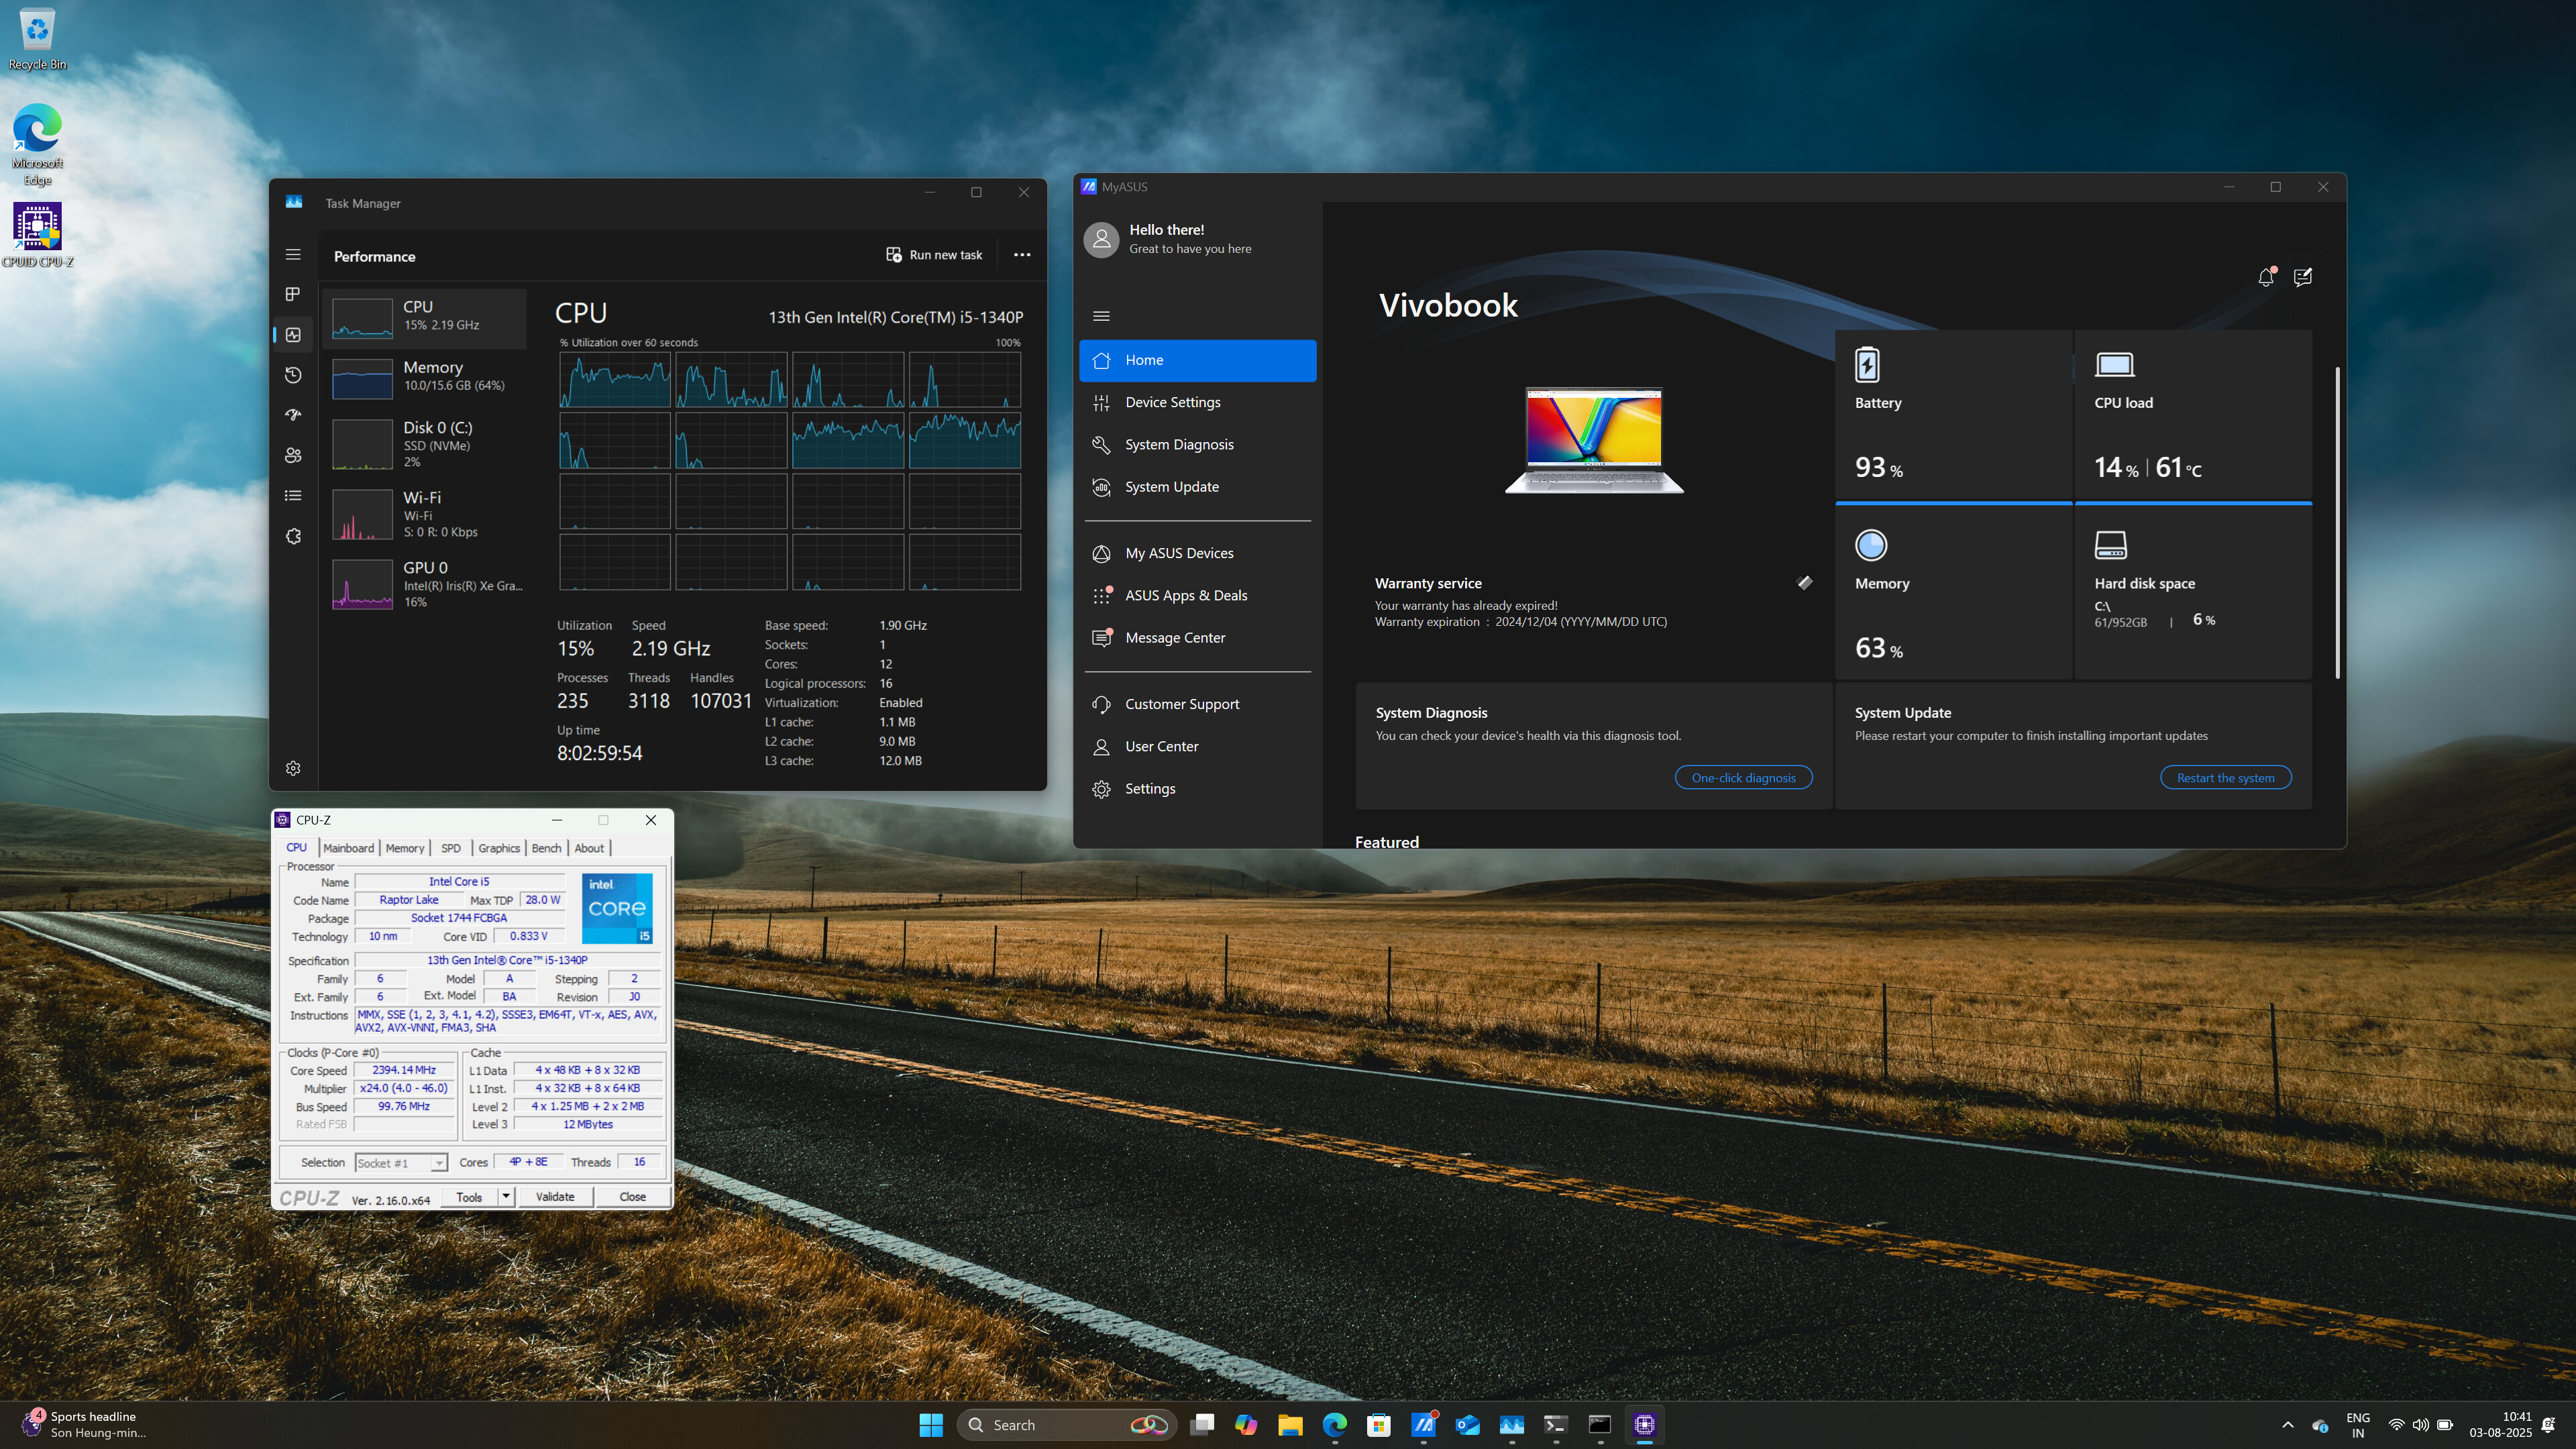The width and height of the screenshot is (2576, 1449).
Task: Click warranty edit pencil icon
Action: (x=1805, y=583)
